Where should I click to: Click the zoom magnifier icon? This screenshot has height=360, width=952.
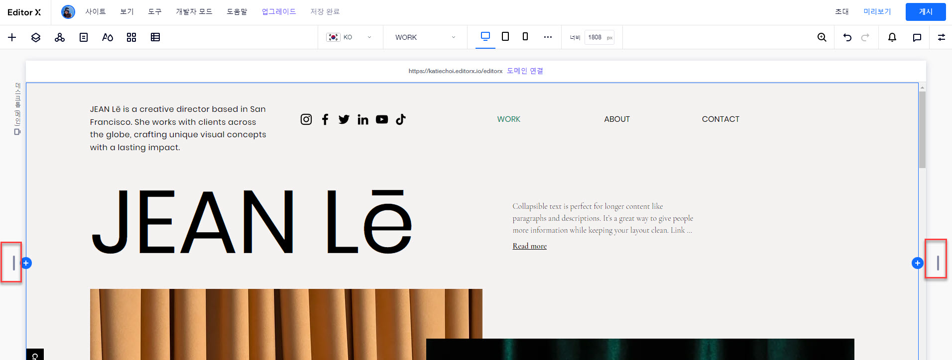(822, 37)
